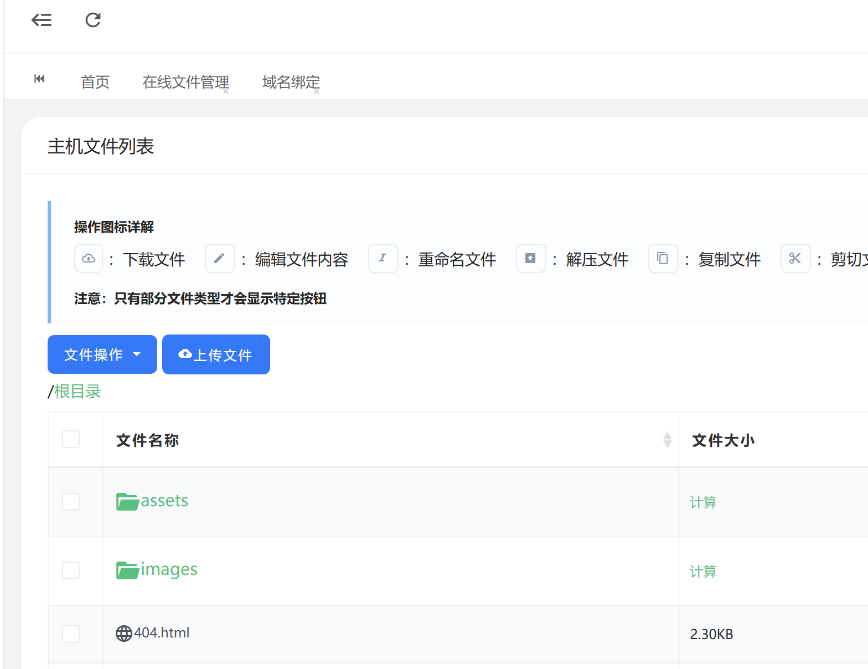Toggle the select-all checkbox in the header
The height and width of the screenshot is (669, 868).
71,439
